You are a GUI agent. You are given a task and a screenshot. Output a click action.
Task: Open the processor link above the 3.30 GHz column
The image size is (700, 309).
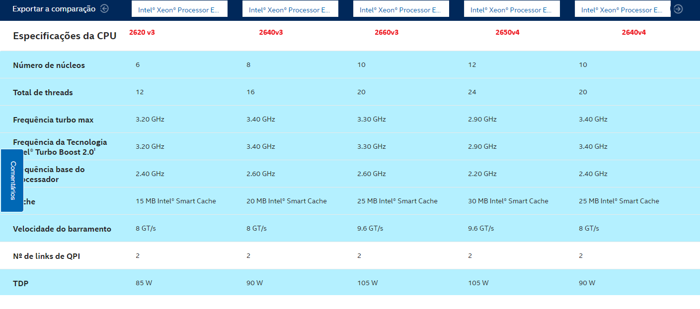(x=401, y=9)
